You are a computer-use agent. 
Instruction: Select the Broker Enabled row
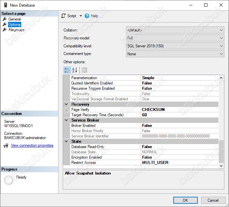144,126
